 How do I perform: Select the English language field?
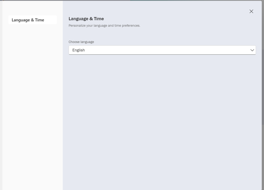[x=162, y=50]
